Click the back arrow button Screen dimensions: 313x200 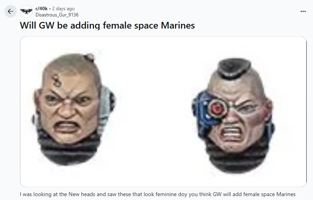[x=10, y=11]
